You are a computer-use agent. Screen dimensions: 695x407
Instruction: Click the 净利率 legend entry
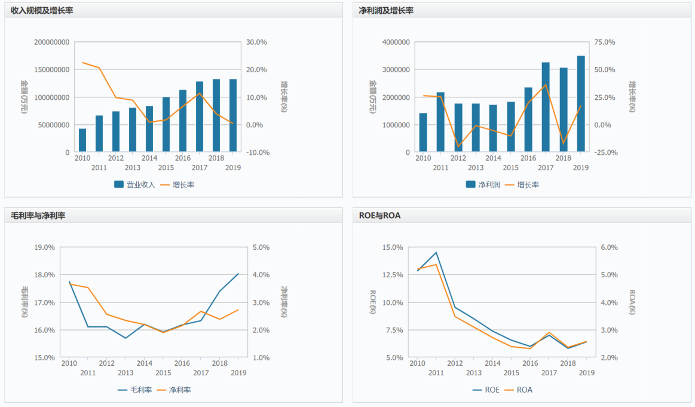[174, 390]
